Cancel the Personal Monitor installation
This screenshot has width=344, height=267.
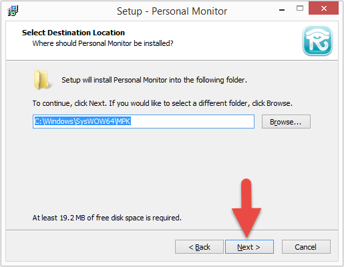[x=306, y=247]
